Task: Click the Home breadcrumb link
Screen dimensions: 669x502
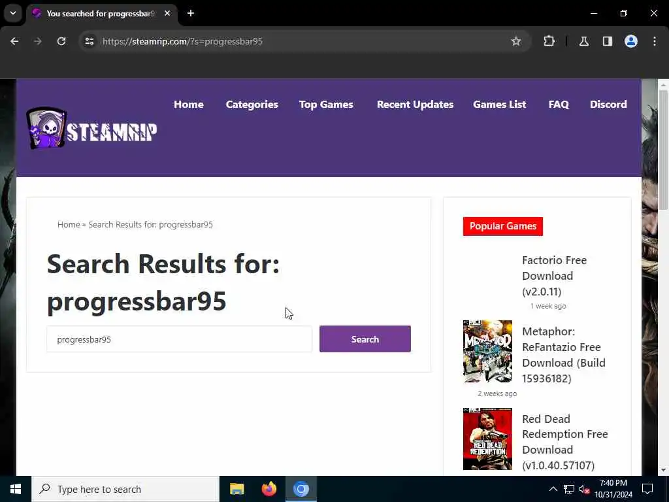Action: pyautogui.click(x=69, y=225)
